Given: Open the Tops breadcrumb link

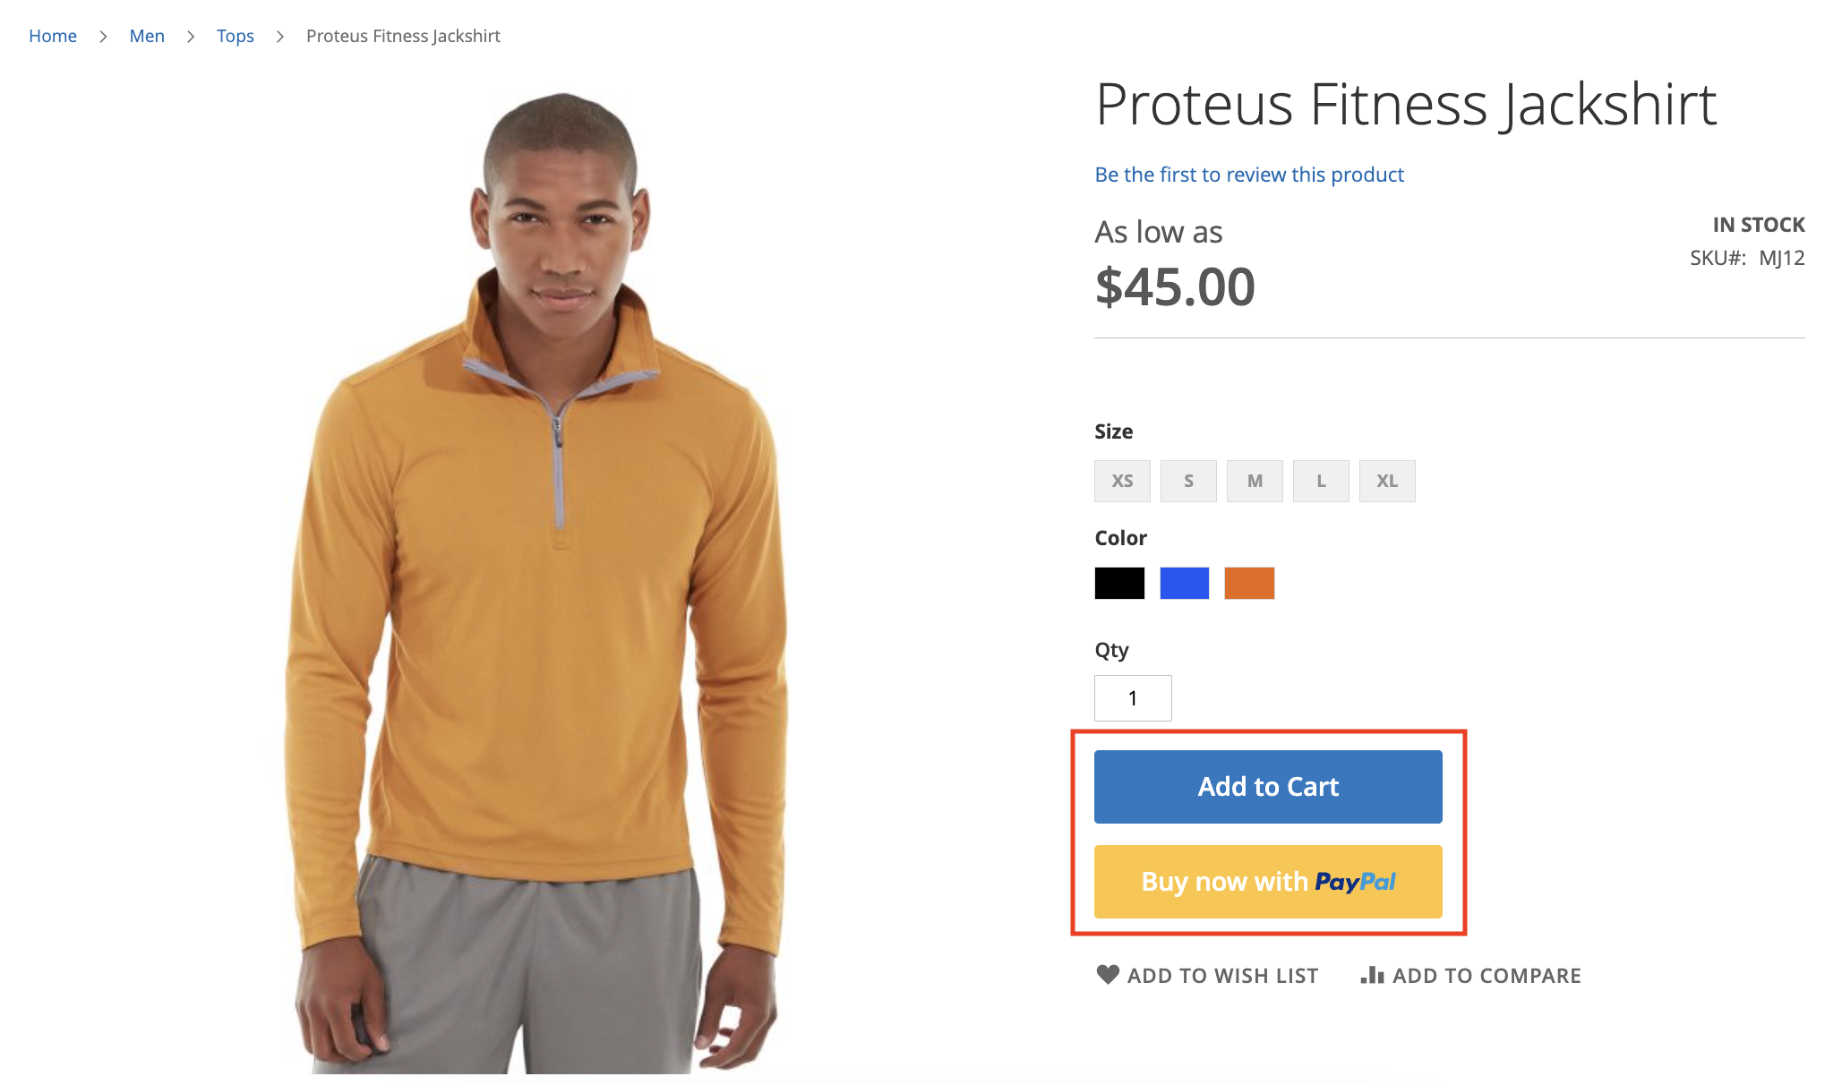Looking at the screenshot, I should [235, 36].
